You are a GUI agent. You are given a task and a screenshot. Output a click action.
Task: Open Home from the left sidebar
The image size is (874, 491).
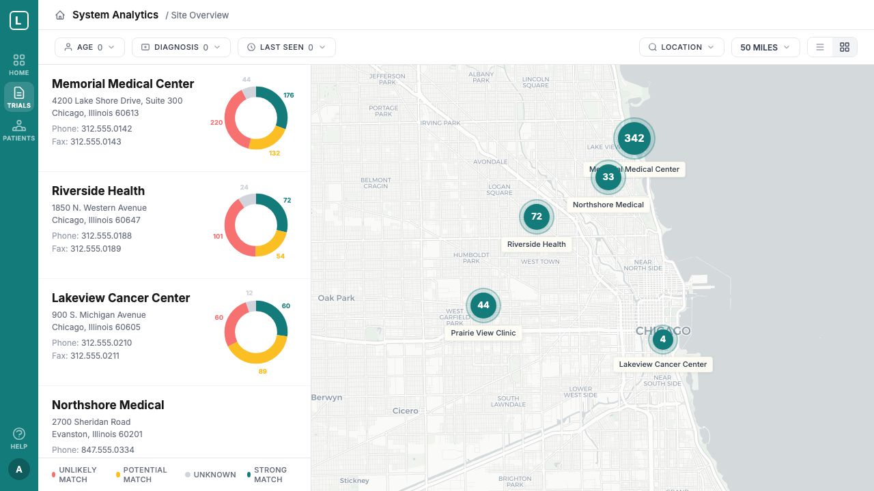[19, 65]
